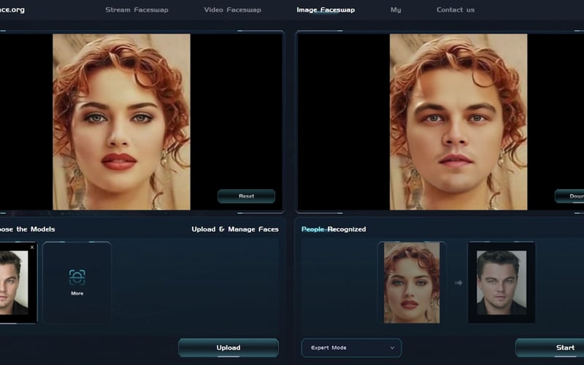Click the original source image preview
The image size is (584, 365).
click(x=121, y=122)
